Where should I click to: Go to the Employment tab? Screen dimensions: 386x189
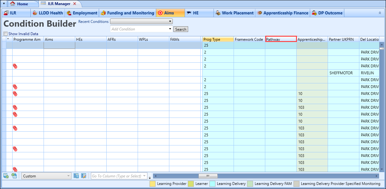82,13
